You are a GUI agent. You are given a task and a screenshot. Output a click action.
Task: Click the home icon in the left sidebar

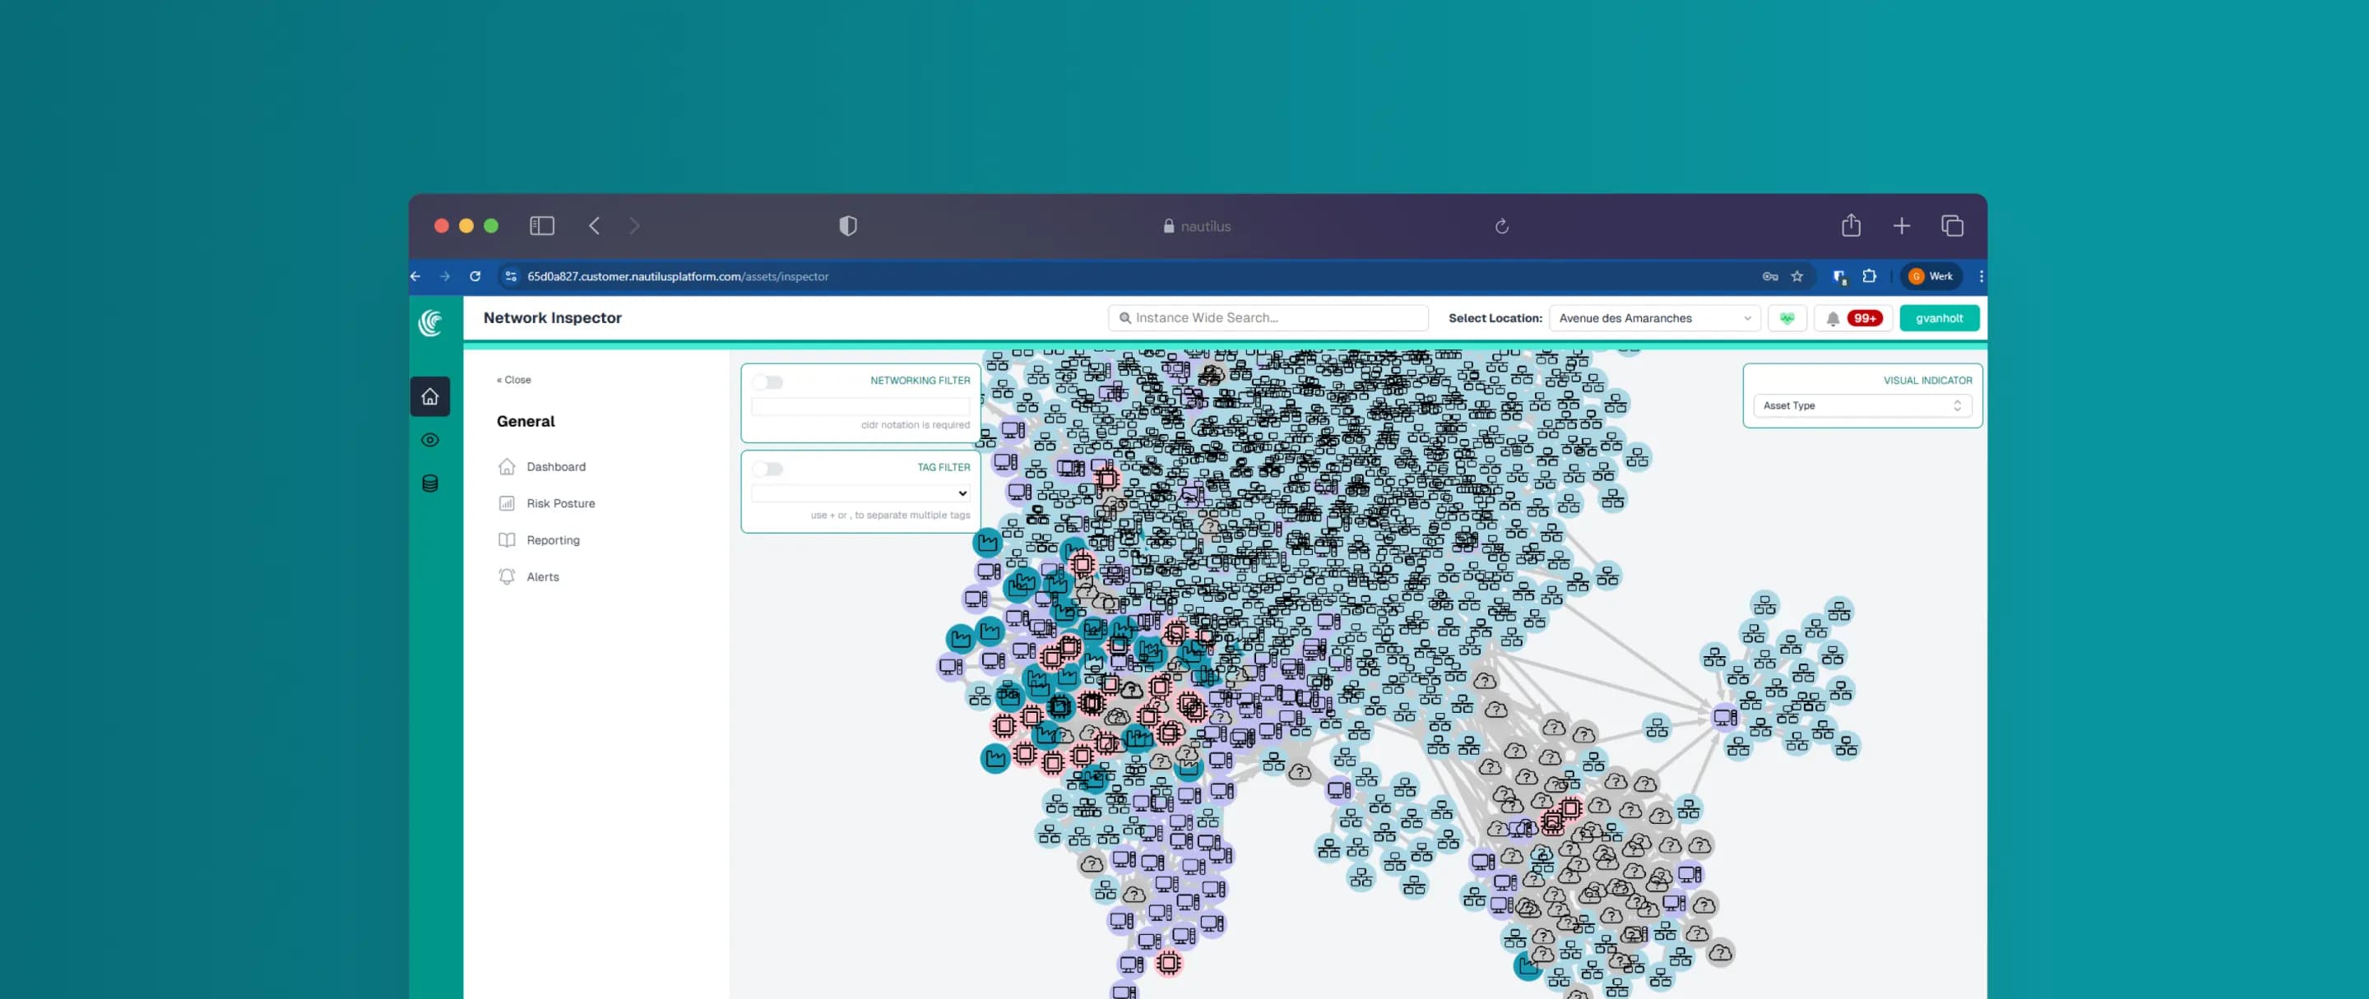429,397
